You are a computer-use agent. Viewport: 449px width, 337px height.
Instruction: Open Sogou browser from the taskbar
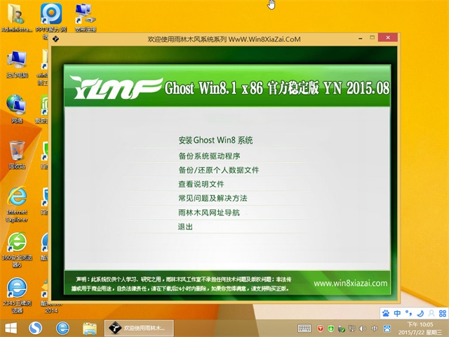[x=36, y=328]
